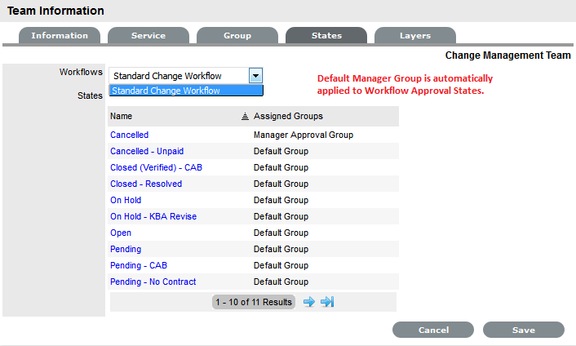Open the Closed - Resolved state
This screenshot has width=576, height=346.
pyautogui.click(x=146, y=184)
